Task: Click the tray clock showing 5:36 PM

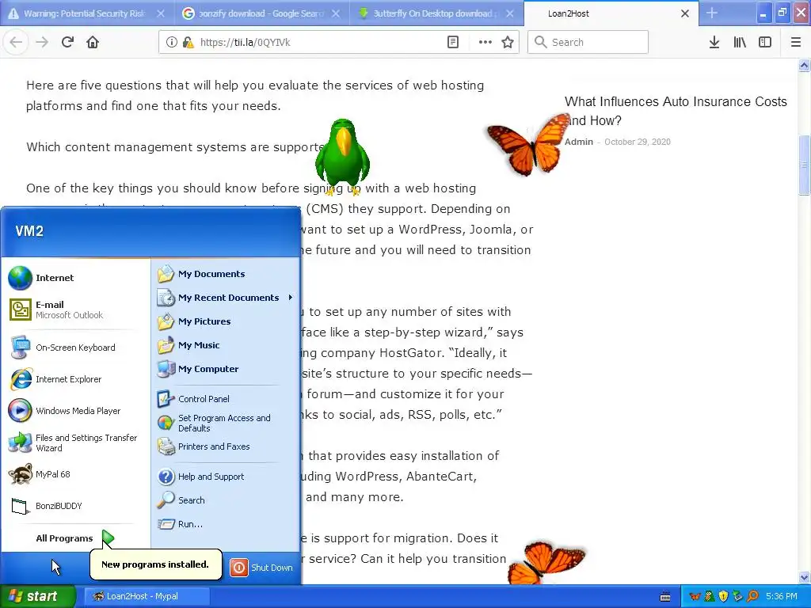Action: [782, 597]
